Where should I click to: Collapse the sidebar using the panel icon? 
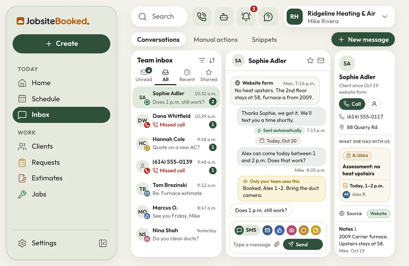tap(103, 243)
